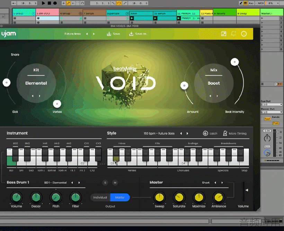The width and height of the screenshot is (284, 231).
Task: Click the C2 instrument key
Action: point(82,161)
